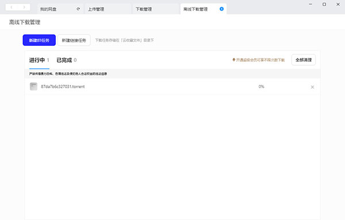This screenshot has width=345, height=220.
Task: Click the download storage location hint text
Action: (124, 40)
